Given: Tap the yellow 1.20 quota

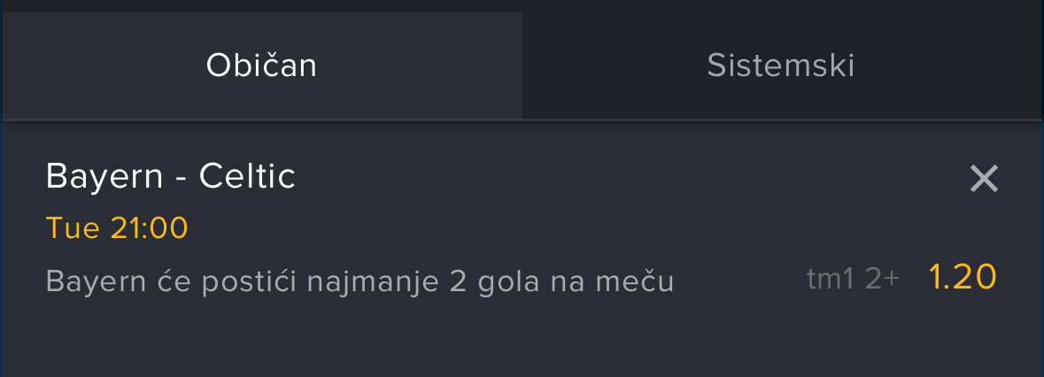Looking at the screenshot, I should pyautogui.click(x=963, y=278).
